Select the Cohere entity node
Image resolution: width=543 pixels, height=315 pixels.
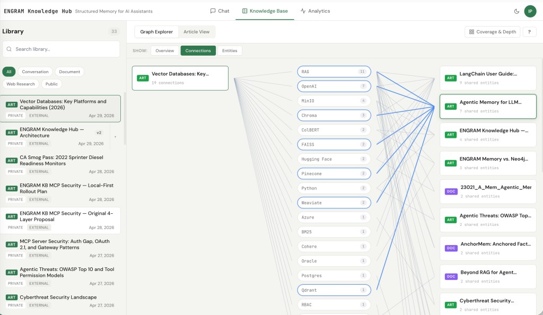click(334, 246)
